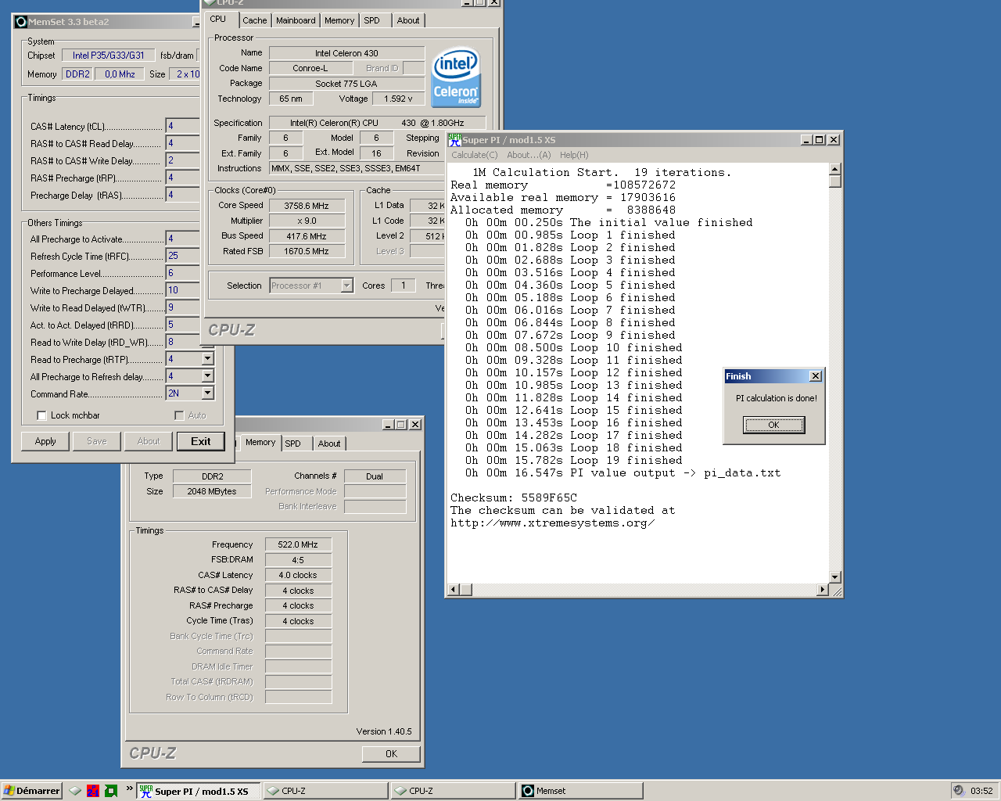Open Read to Precharge (tRTP) dropdown
The height and width of the screenshot is (801, 1001).
point(207,359)
